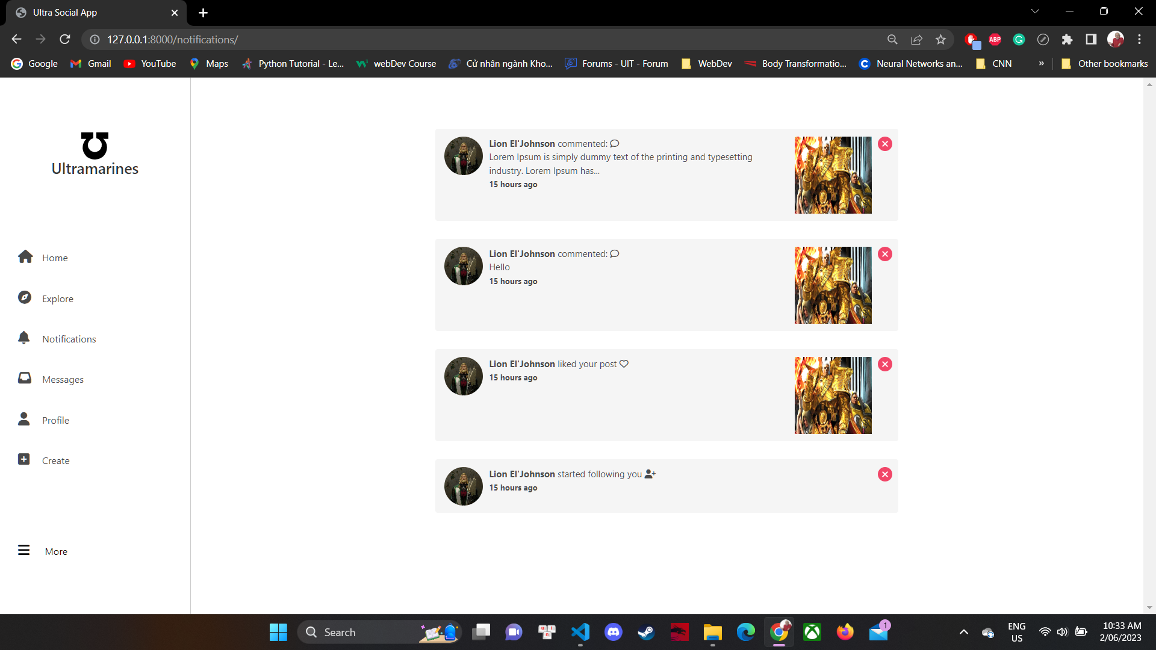Open Explore via compass icon
This screenshot has height=650, width=1156.
click(x=25, y=298)
